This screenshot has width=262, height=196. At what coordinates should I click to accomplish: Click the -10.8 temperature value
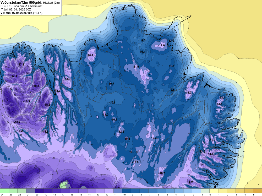click(x=112, y=102)
